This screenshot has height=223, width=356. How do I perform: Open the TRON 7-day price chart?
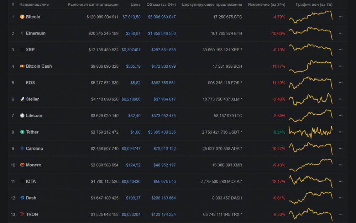pos(310,214)
